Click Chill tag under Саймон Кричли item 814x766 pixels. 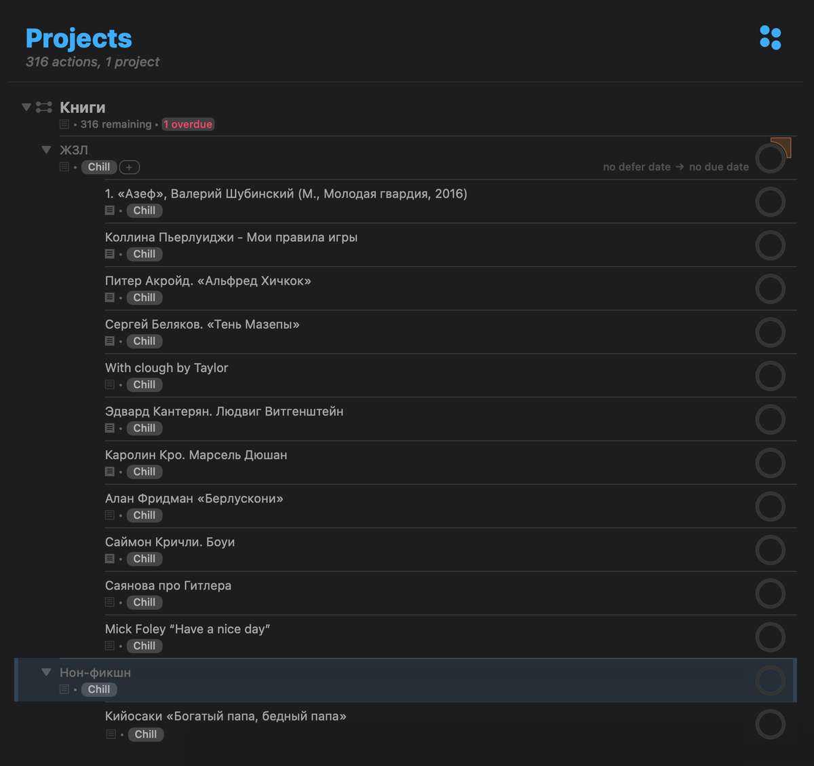point(144,558)
